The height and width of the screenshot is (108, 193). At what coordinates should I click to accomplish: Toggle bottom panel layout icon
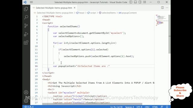pyautogui.click(x=135, y=2)
